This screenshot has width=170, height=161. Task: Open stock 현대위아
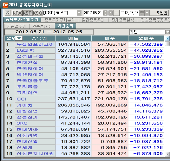[x=35, y=130]
